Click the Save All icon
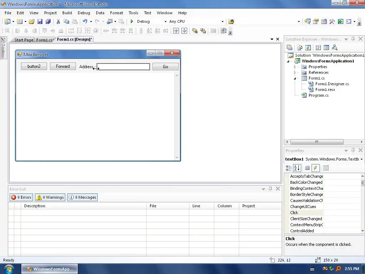 [48, 21]
